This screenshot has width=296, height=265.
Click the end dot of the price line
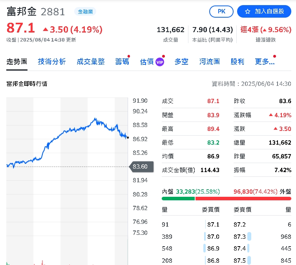click(128, 138)
